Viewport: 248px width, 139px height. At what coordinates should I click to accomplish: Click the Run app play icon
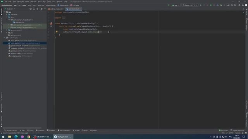pos(201,5)
